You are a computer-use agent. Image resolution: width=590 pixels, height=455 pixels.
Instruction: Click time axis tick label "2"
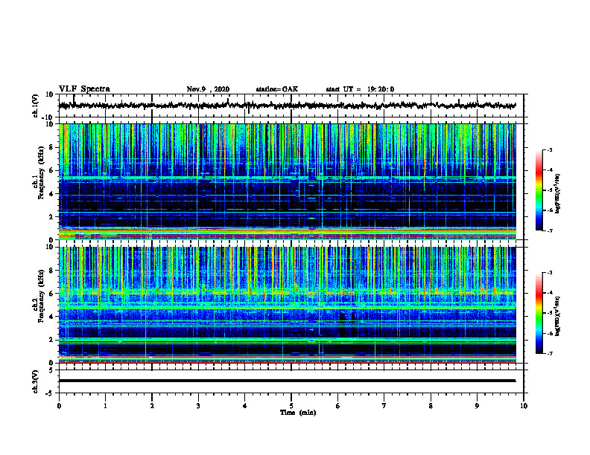click(x=152, y=406)
